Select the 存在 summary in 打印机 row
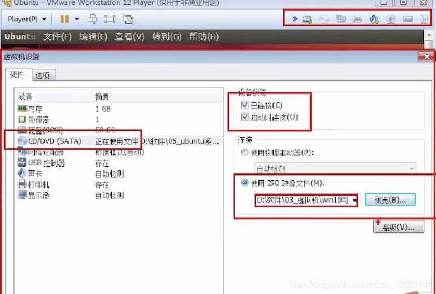Screen dimensions: 436x294 pos(102,185)
